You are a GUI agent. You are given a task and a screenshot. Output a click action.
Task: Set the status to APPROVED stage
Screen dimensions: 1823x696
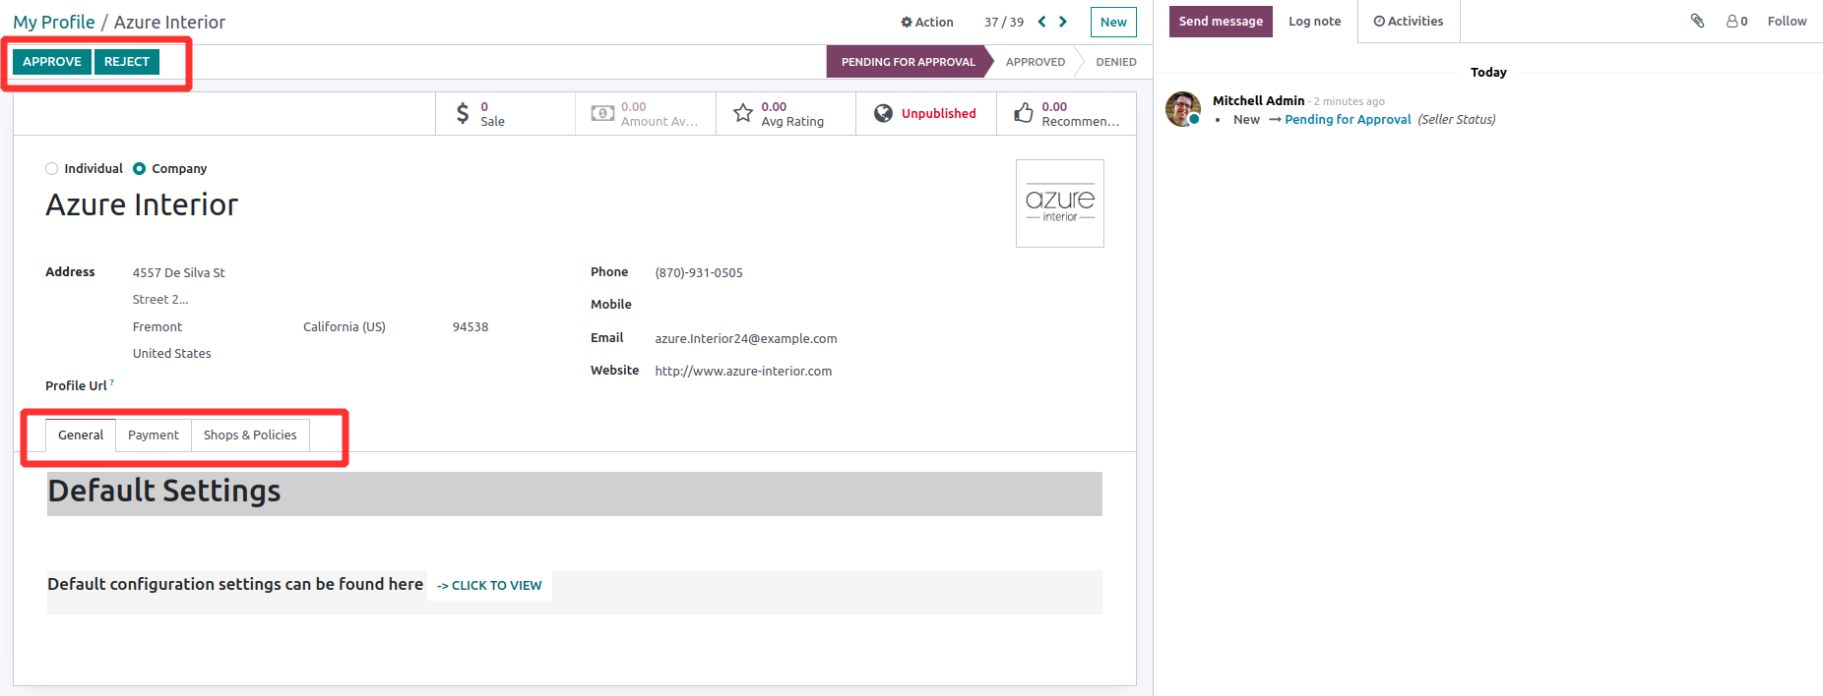point(1035,62)
